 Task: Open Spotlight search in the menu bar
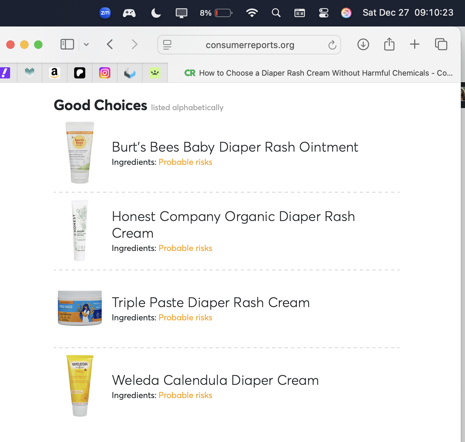[276, 13]
